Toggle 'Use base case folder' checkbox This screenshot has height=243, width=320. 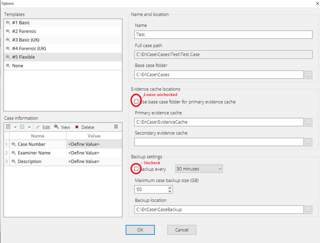click(136, 101)
